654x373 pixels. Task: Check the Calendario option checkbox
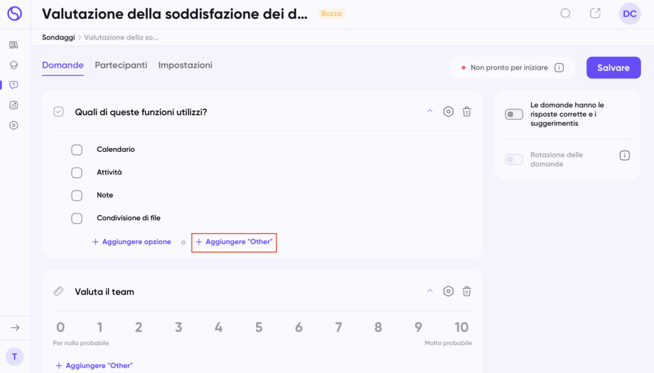pyautogui.click(x=77, y=149)
